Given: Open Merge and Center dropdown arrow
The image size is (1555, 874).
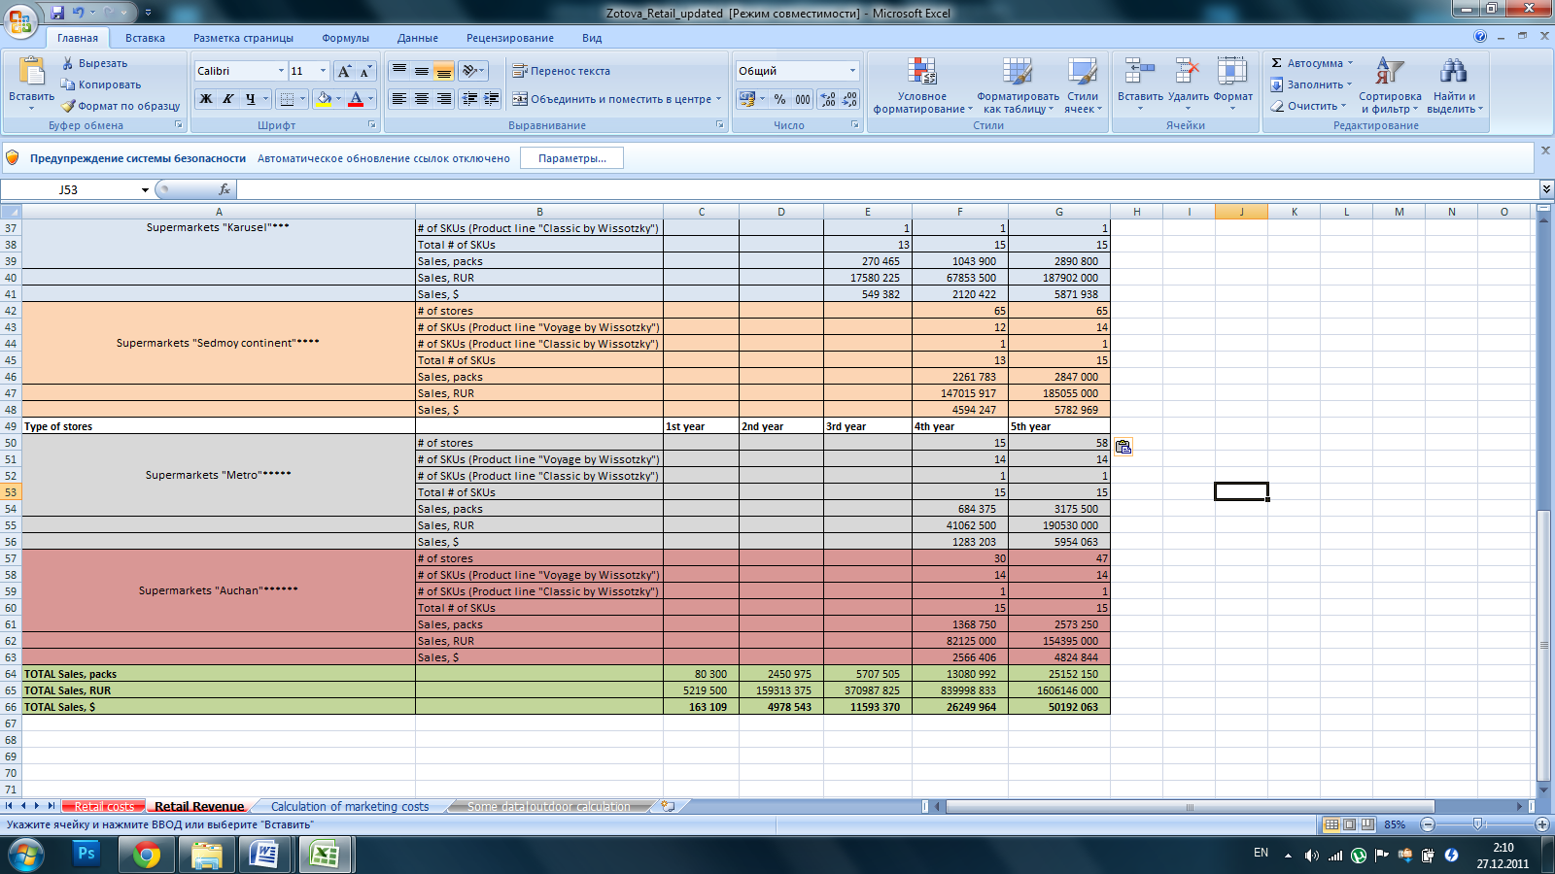Looking at the screenshot, I should click(x=718, y=99).
